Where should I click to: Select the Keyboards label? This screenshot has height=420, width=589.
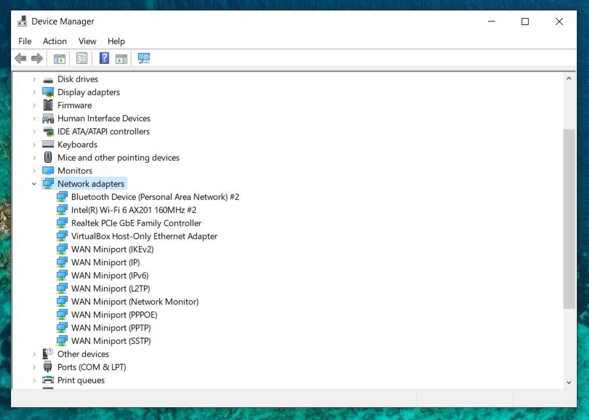(x=77, y=144)
